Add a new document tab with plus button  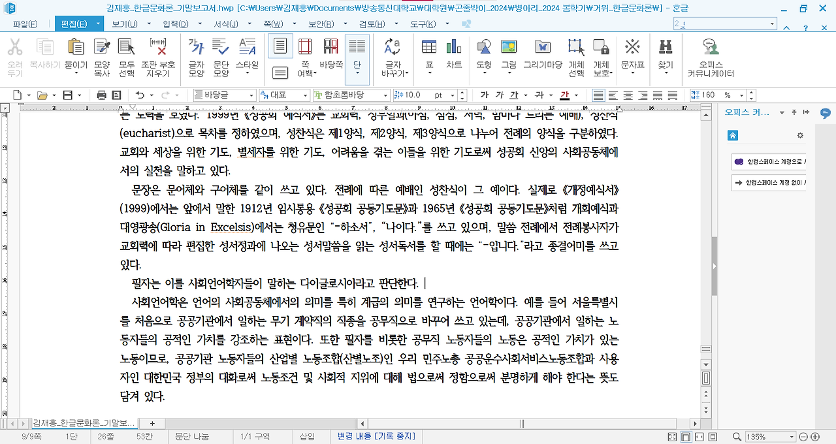click(x=152, y=423)
